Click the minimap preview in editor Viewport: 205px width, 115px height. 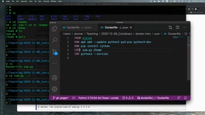(x=179, y=37)
